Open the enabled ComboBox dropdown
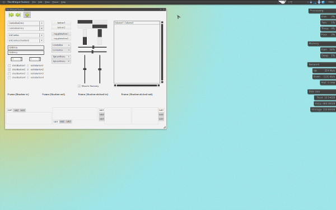Image resolution: width=336 pixels, height=210 pixels. coord(61,45)
